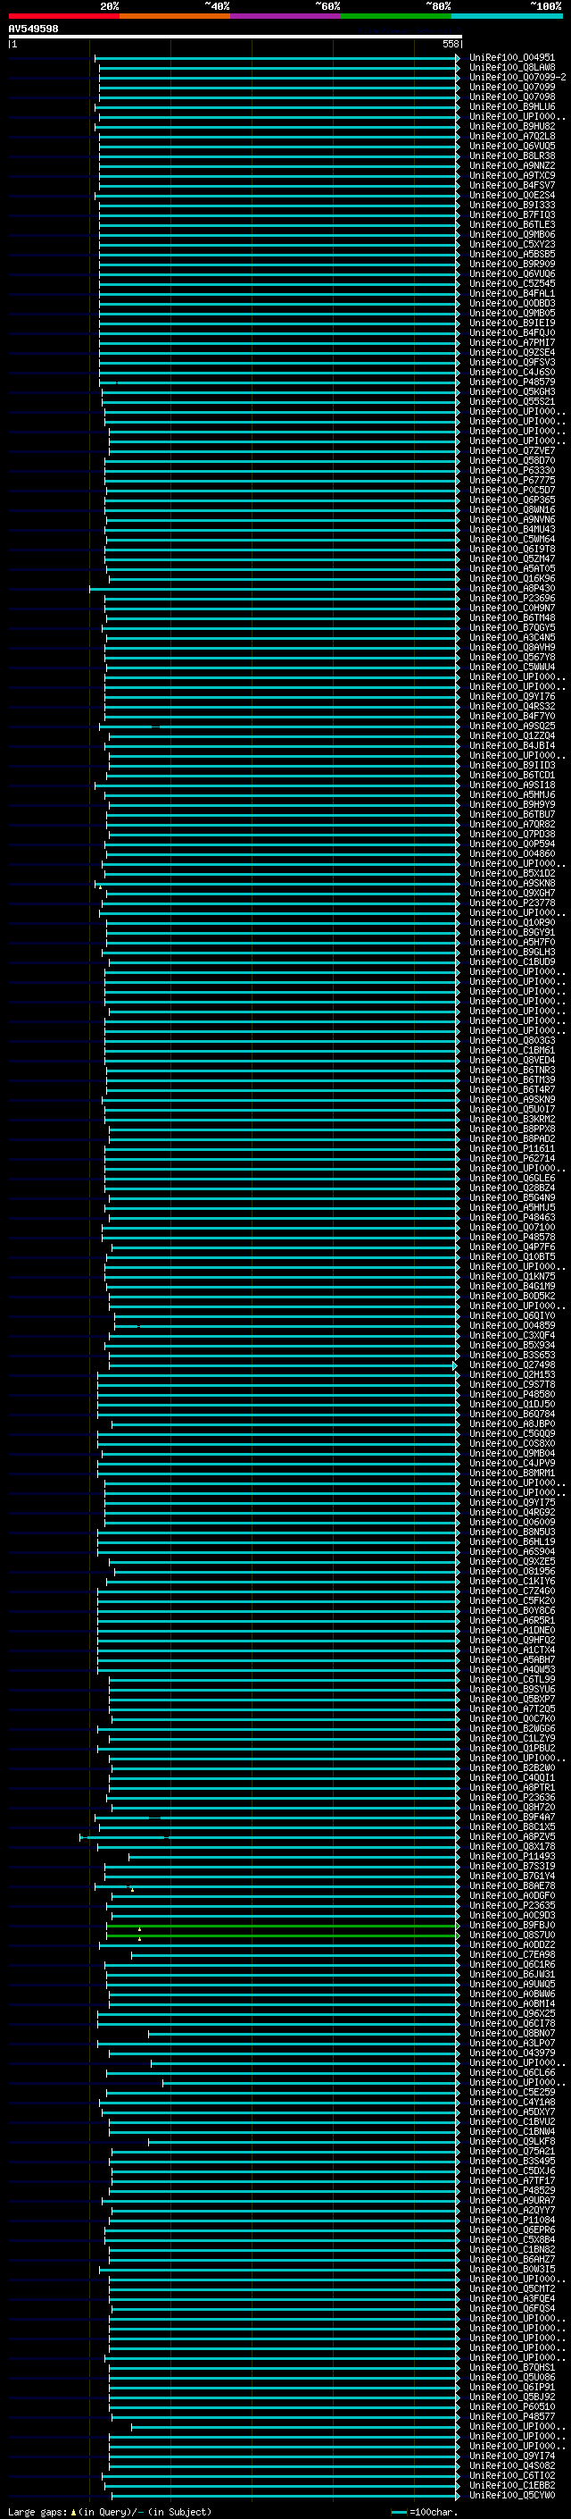Click label UniRef100_P11084

pyautogui.click(x=512, y=2220)
